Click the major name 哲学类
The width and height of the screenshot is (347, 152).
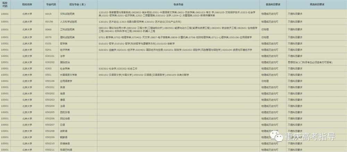tap(64, 44)
